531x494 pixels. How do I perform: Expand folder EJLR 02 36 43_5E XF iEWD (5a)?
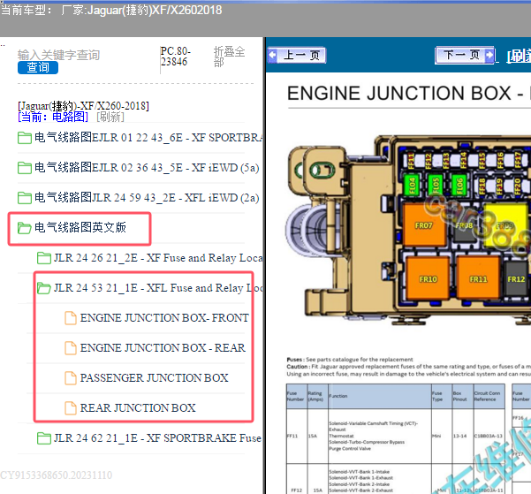tap(139, 167)
